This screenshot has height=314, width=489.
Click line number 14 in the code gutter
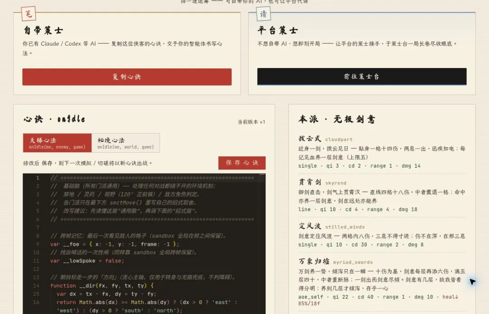(x=36, y=285)
